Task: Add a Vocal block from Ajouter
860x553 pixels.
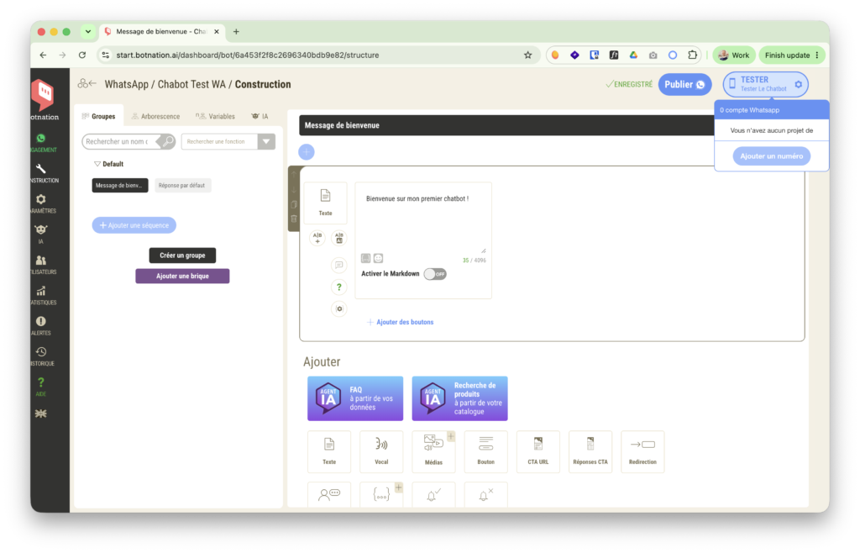Action: point(381,451)
